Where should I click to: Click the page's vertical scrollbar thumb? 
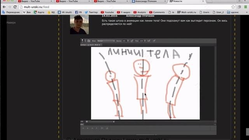(x=247, y=132)
